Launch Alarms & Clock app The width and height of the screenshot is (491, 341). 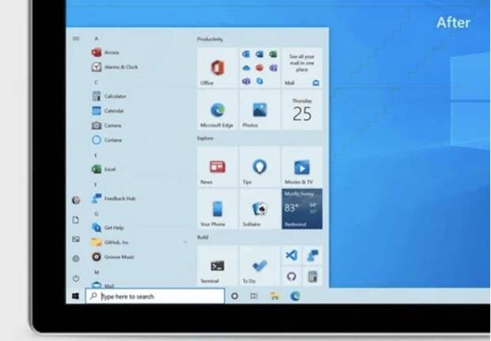(115, 67)
